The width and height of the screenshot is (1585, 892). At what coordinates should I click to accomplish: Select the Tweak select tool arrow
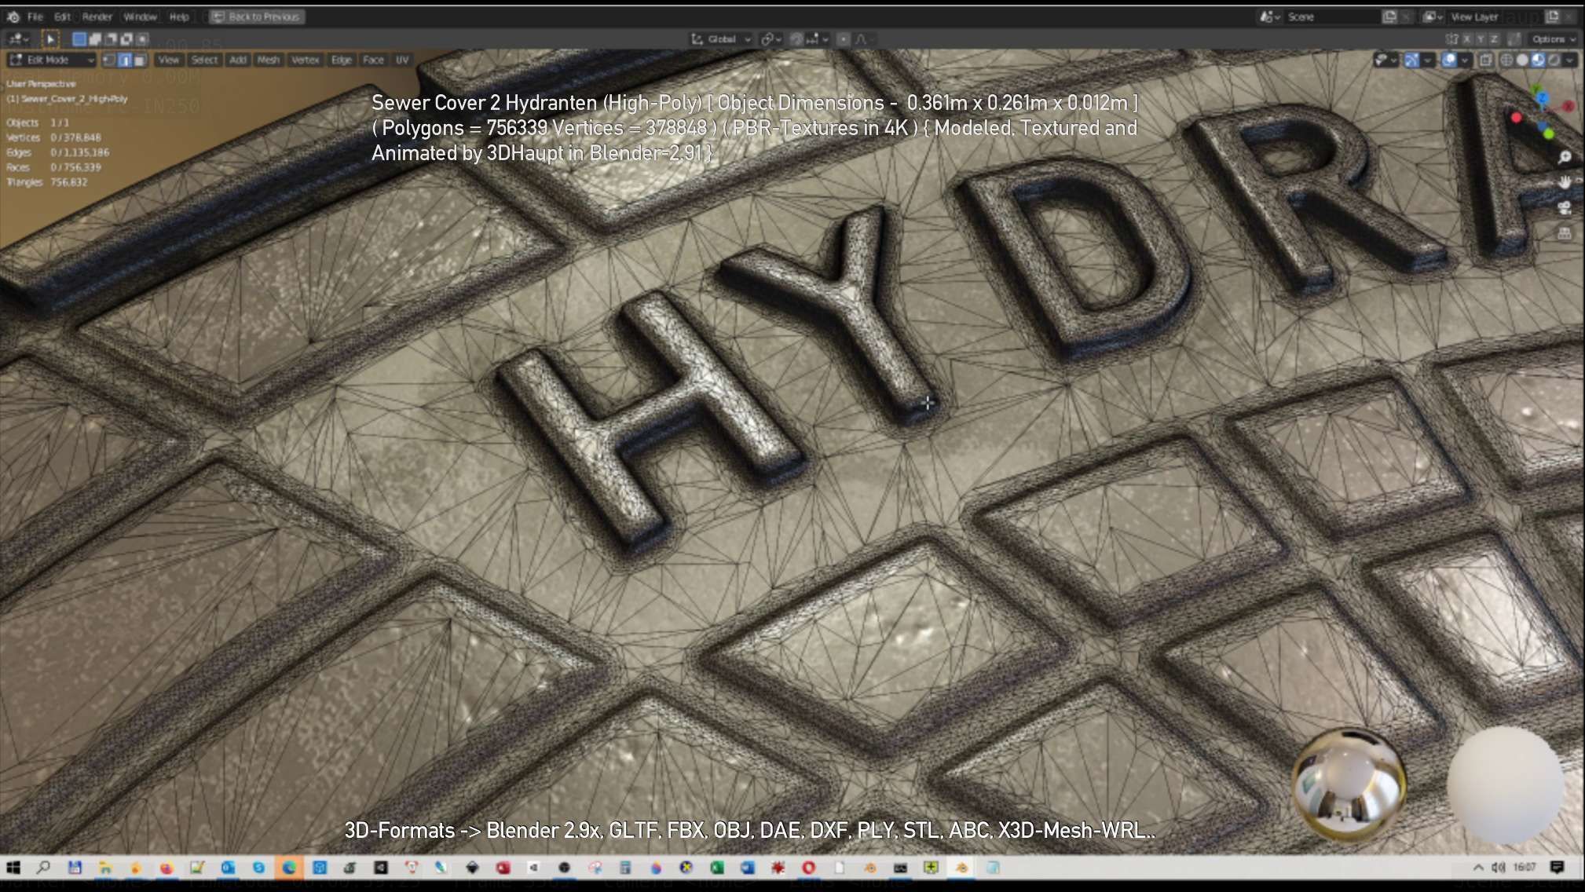(x=50, y=38)
